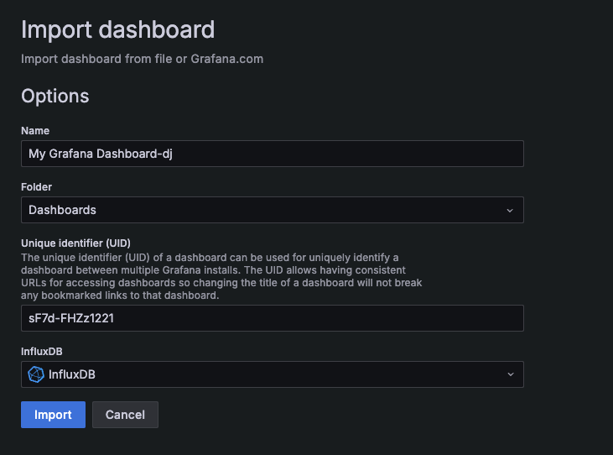613x455 pixels.
Task: Click the InfluxDB field label above the dropdown
Action: [42, 352]
